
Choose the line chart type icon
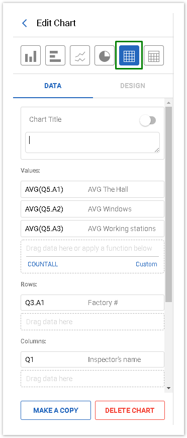click(x=80, y=55)
